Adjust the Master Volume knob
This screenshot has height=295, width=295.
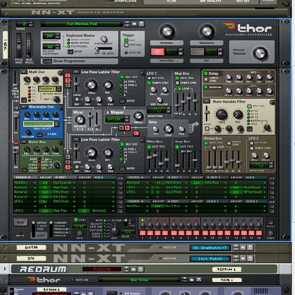(x=260, y=53)
